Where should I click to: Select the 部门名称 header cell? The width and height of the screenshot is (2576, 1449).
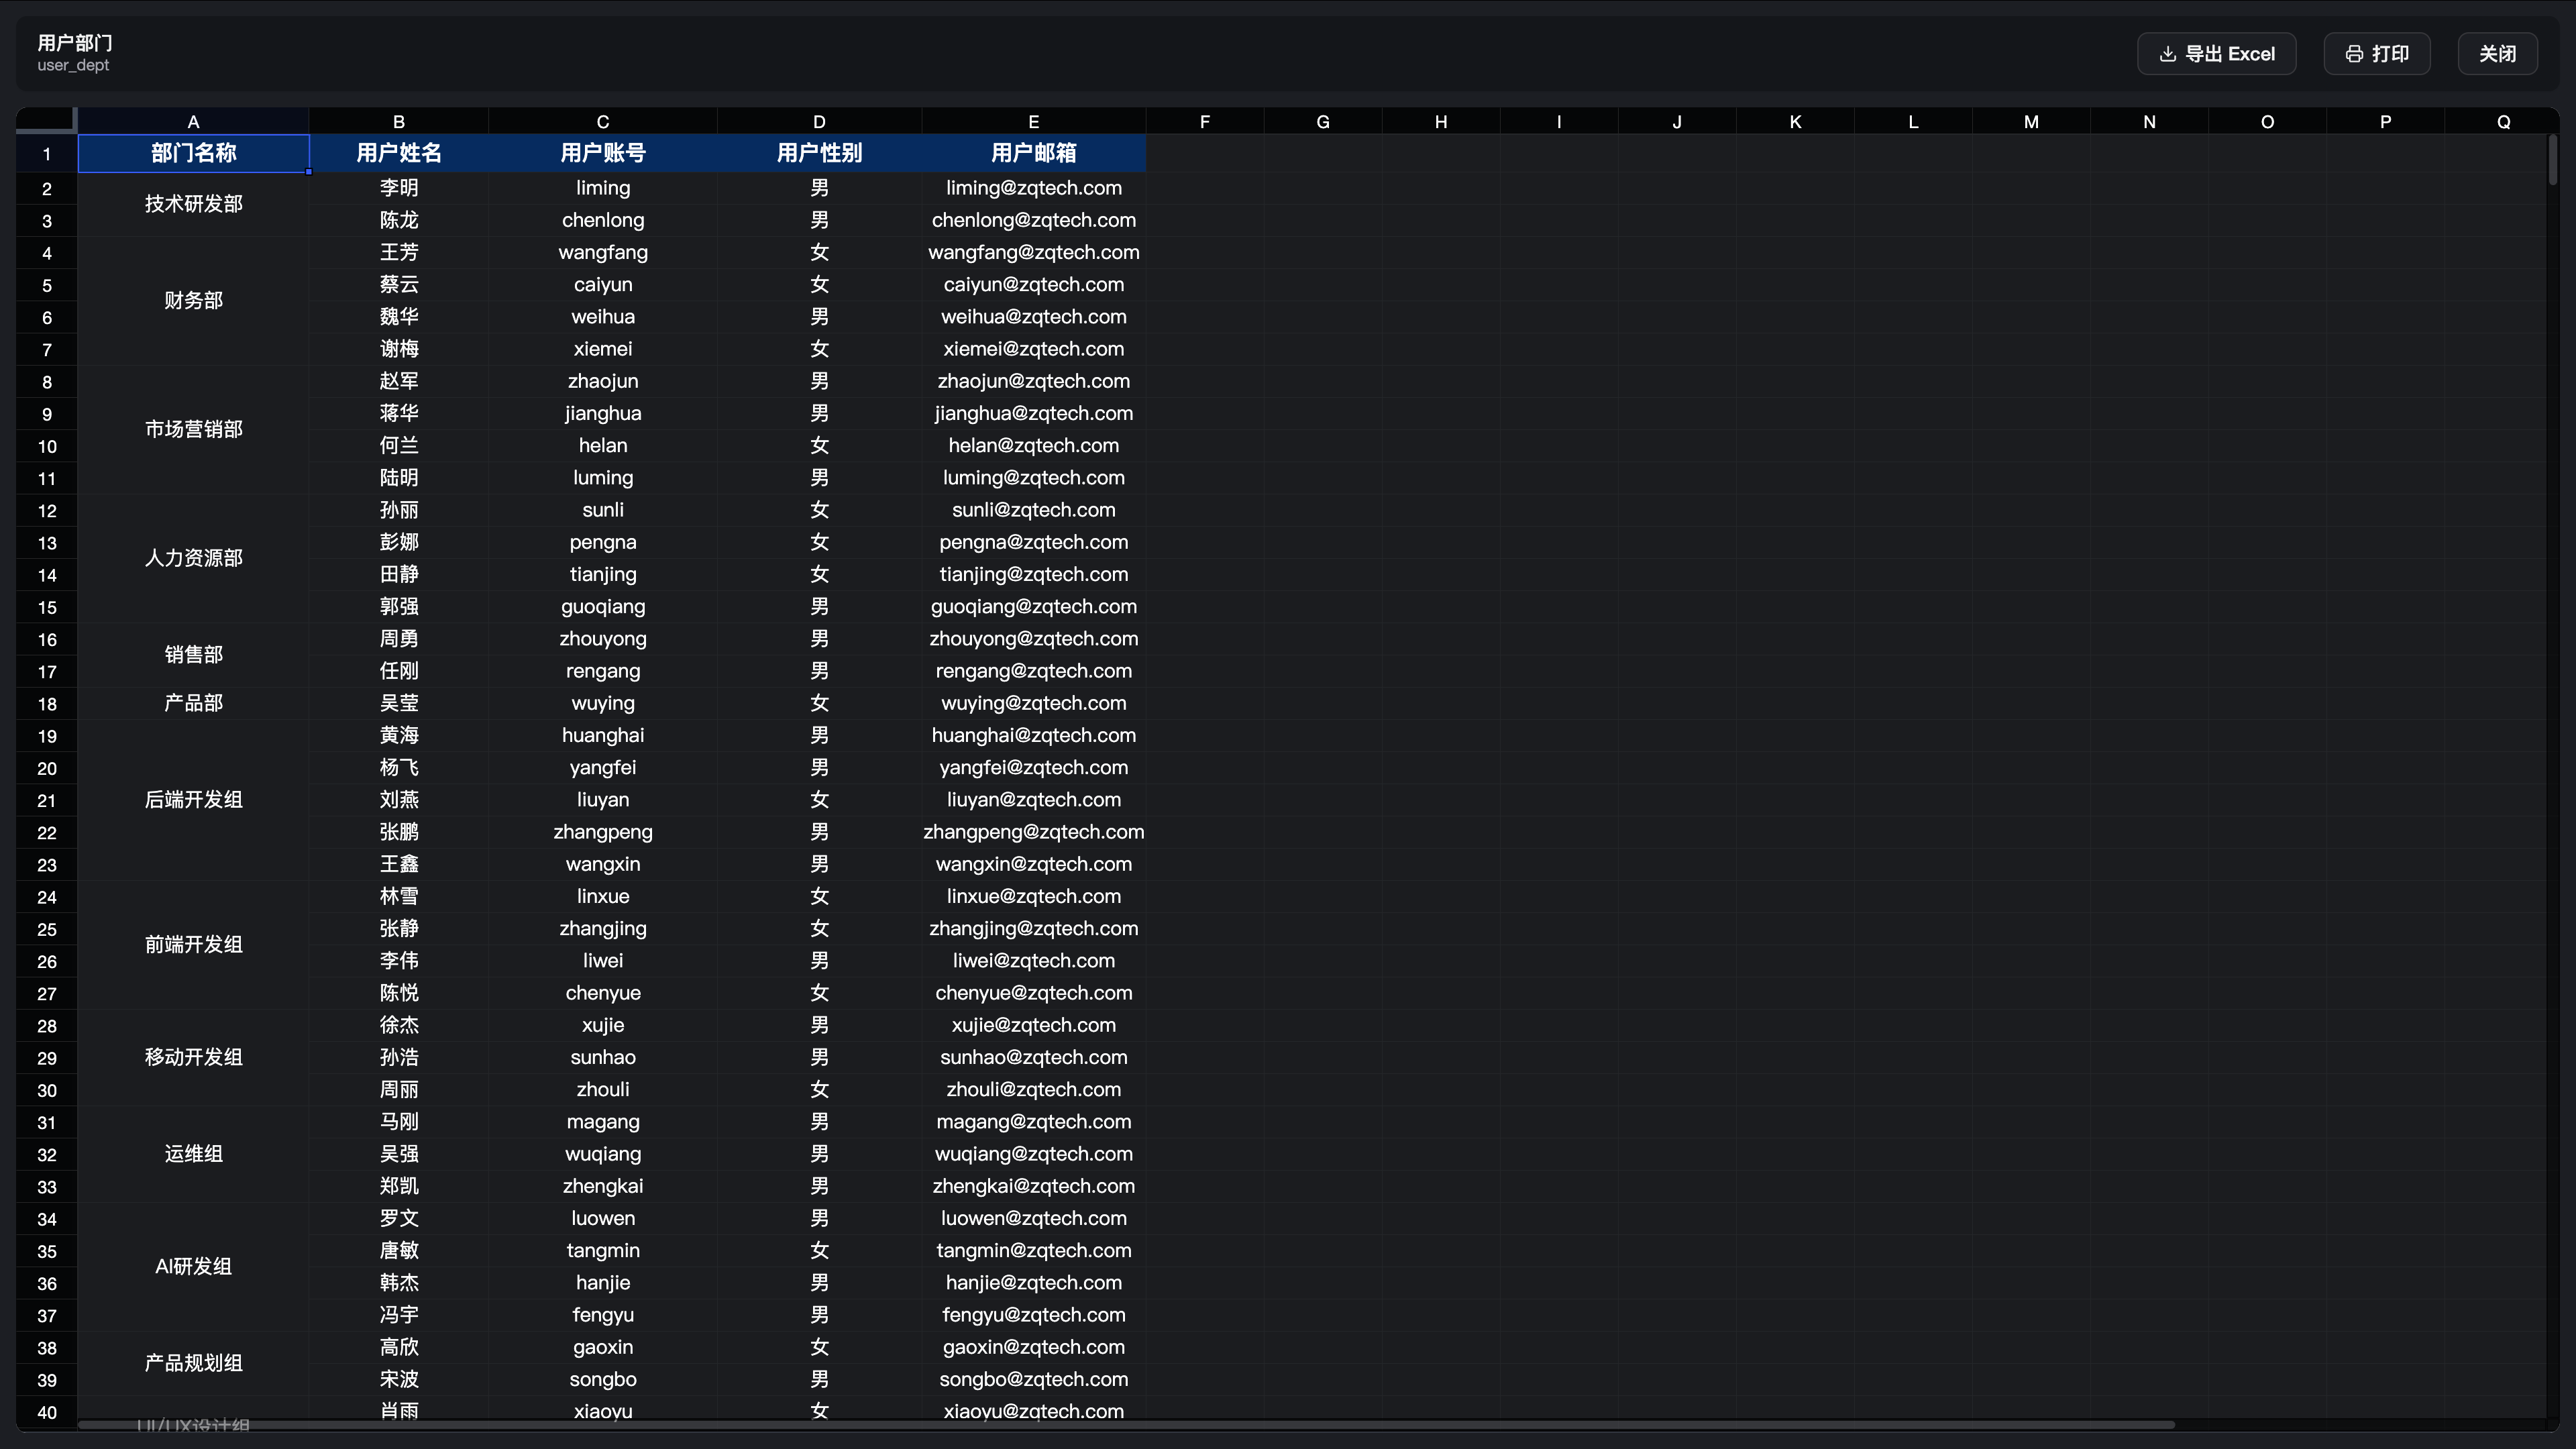(194, 153)
